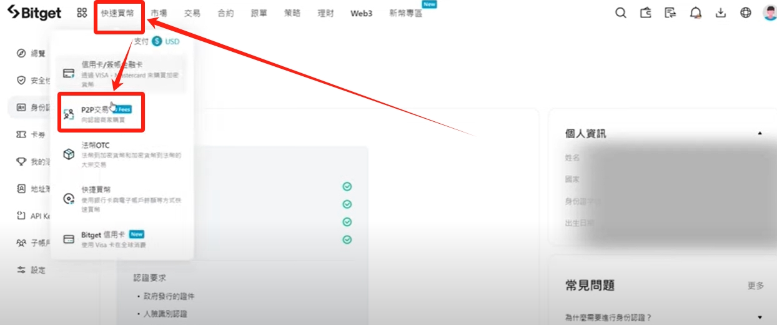Open the USD payment currency selector

point(166,41)
